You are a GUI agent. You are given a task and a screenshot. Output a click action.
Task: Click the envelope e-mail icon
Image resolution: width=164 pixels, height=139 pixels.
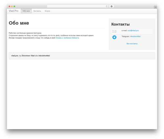[x=114, y=31]
